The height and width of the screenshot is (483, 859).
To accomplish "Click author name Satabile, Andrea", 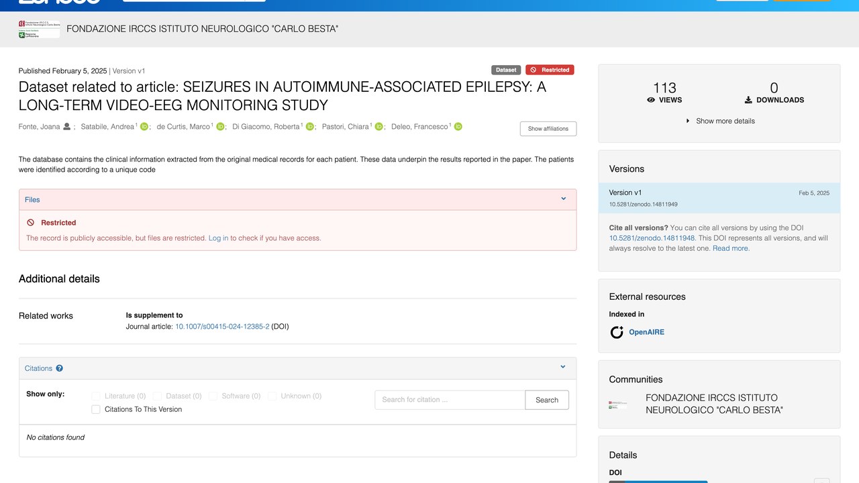I will 107,127.
